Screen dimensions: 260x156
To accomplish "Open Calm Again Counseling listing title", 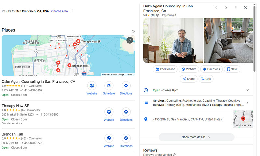I will click(x=38, y=81).
